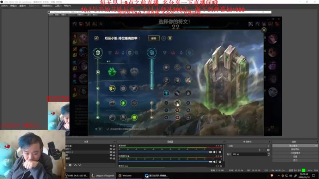This screenshot has height=179, width=319.
Task: Select the Conditioning rune
Action: point(112,103)
